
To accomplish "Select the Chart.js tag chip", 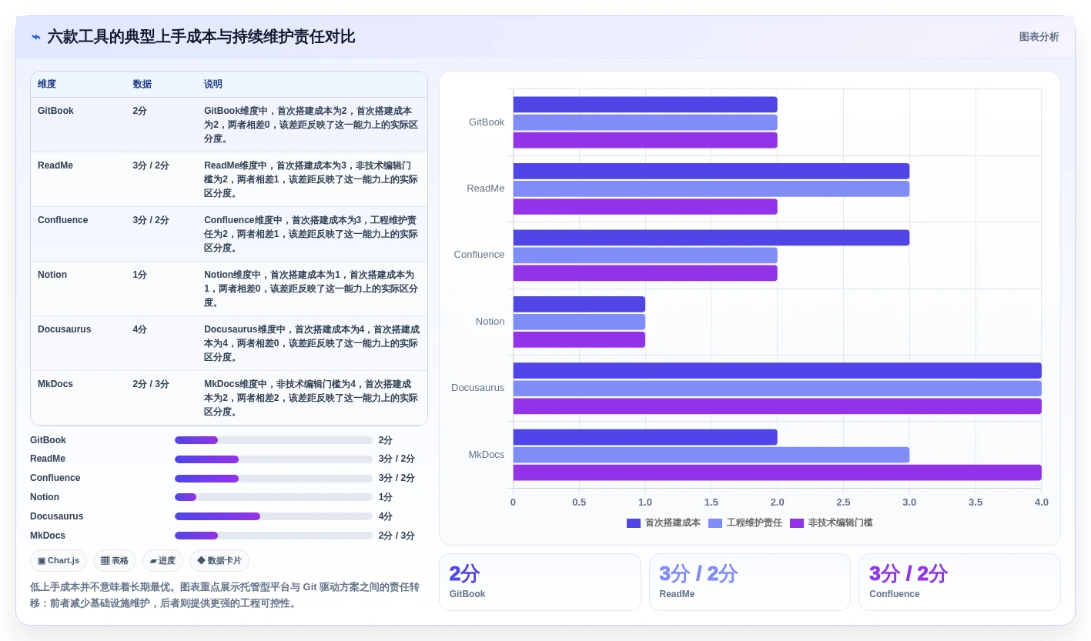I will click(59, 560).
